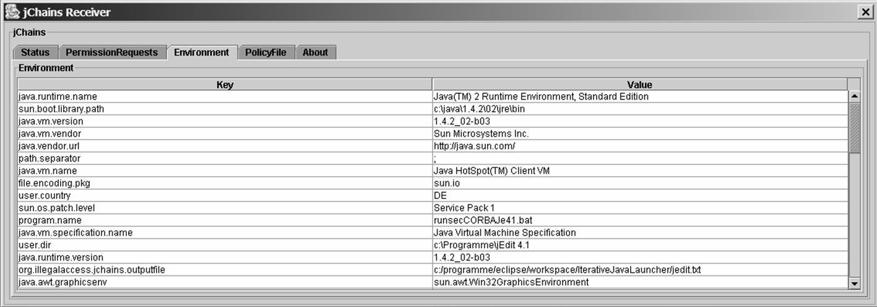The height and width of the screenshot is (307, 877).
Task: Click the Key column header
Action: [225, 85]
